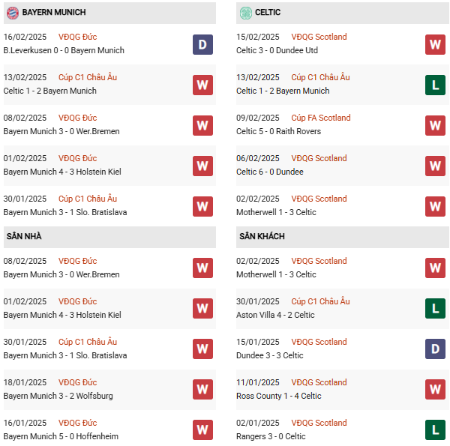
Task: Click the L badge for Aston Villa 4-2 Celtic
Action: point(436,308)
